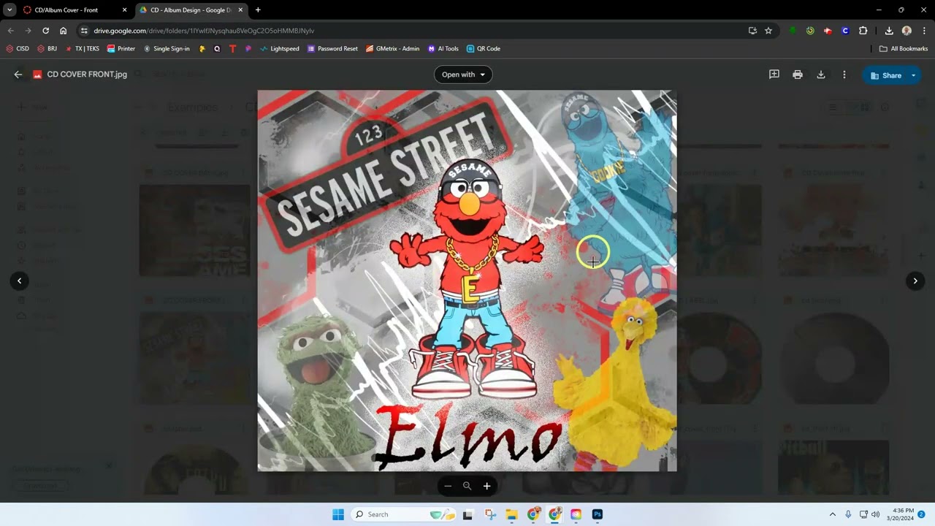Reload the current page
The width and height of the screenshot is (935, 526).
pos(45,31)
